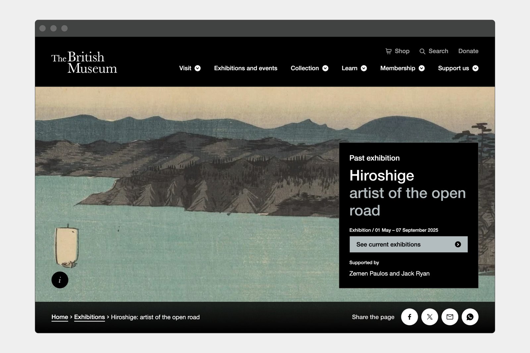Expand the Visit menu chevron
The width and height of the screenshot is (530, 353).
[198, 68]
